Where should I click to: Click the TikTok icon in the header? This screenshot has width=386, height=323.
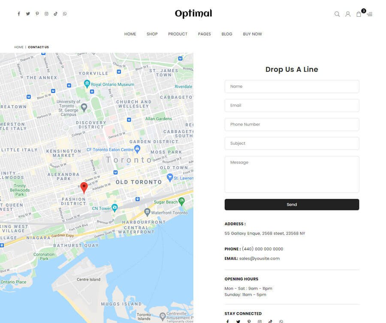[x=55, y=14]
